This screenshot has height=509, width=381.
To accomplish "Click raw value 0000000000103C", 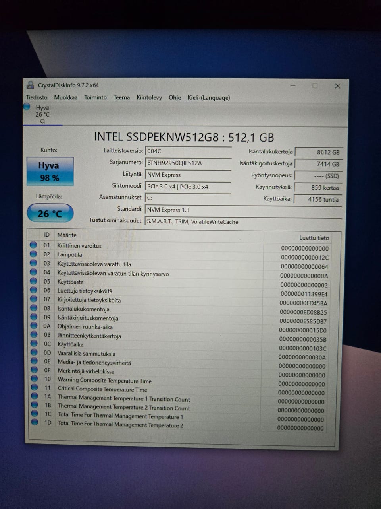I will coord(303,348).
